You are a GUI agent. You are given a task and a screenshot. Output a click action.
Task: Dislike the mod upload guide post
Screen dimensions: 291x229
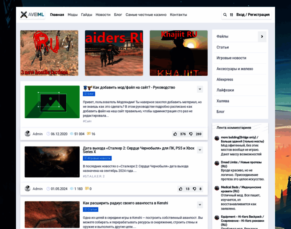(x=190, y=134)
